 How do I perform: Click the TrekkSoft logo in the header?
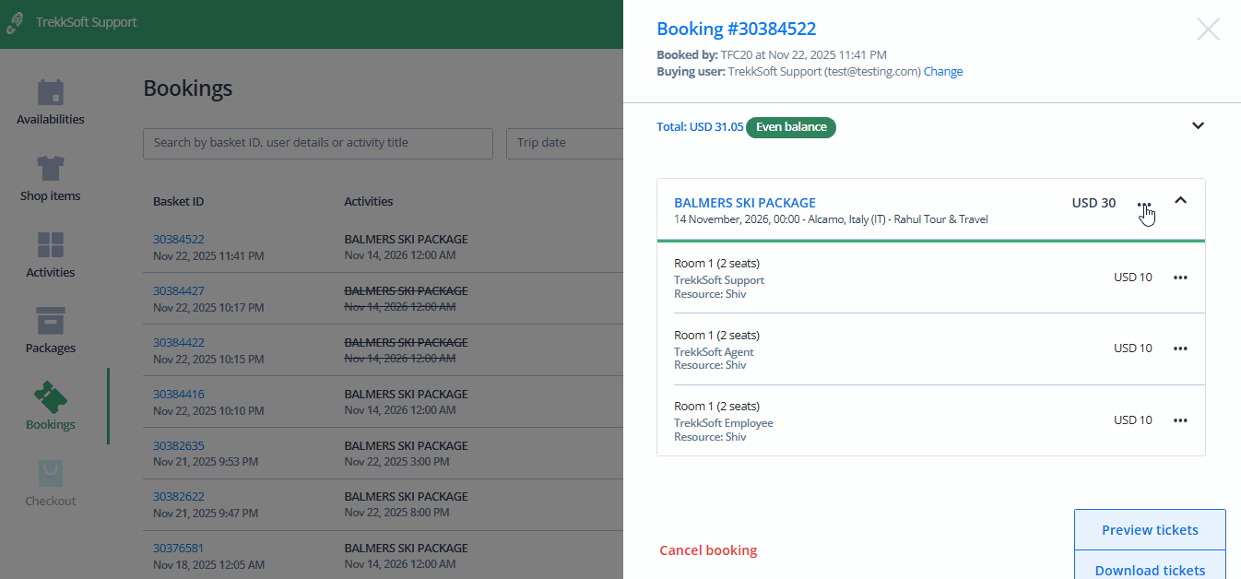pyautogui.click(x=15, y=23)
